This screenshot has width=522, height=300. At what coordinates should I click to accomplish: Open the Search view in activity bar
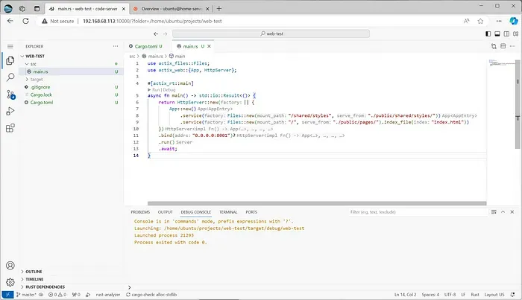[10, 77]
